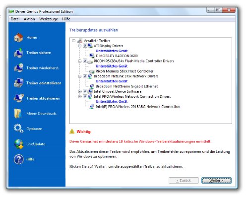Collapse Broadcom NetLink 57xx Network Drivers node

tap(80, 76)
